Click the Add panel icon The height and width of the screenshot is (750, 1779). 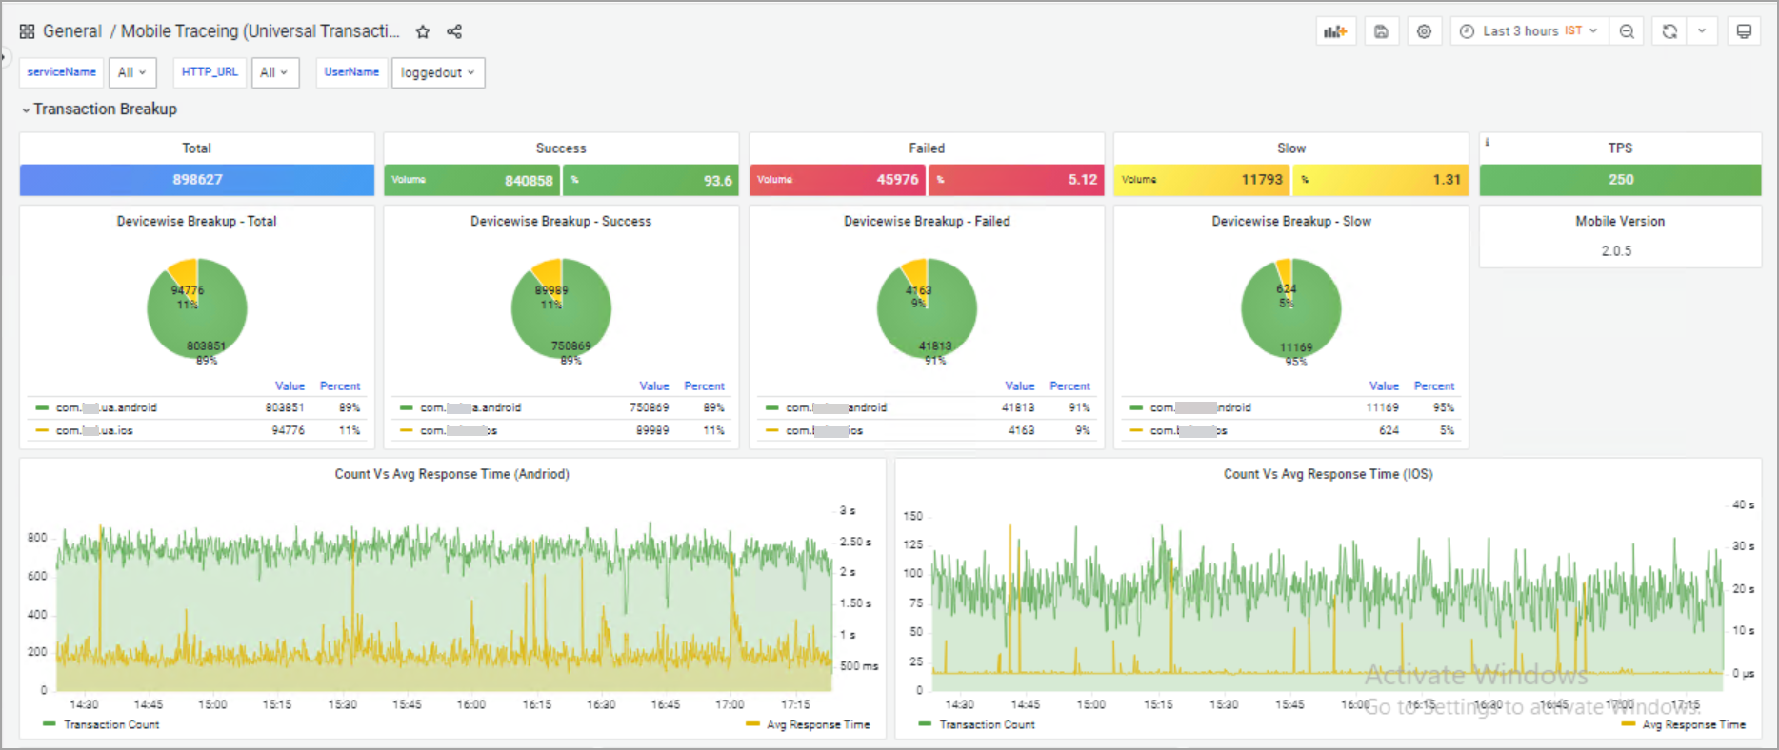click(x=1335, y=31)
